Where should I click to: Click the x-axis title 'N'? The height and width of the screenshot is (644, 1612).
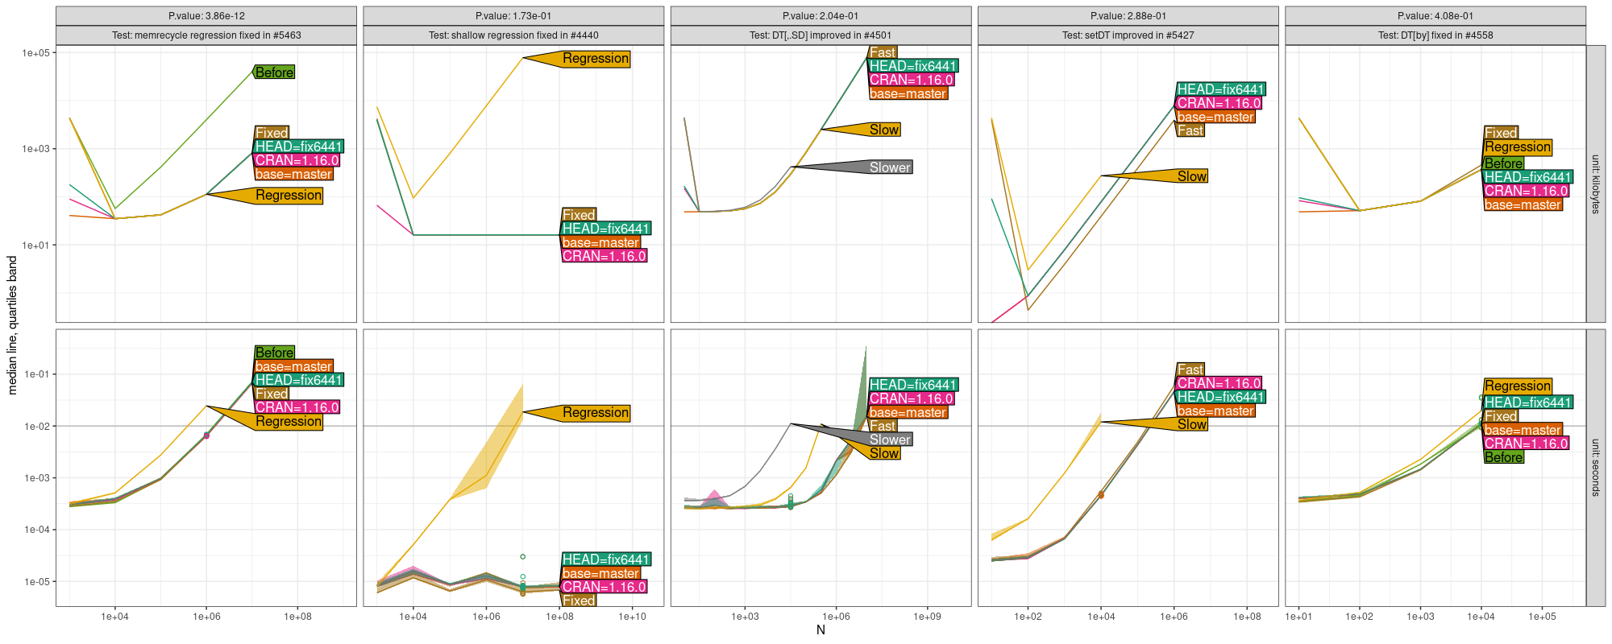(821, 630)
